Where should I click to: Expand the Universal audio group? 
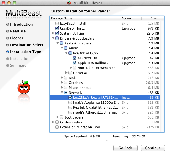[67, 72]
